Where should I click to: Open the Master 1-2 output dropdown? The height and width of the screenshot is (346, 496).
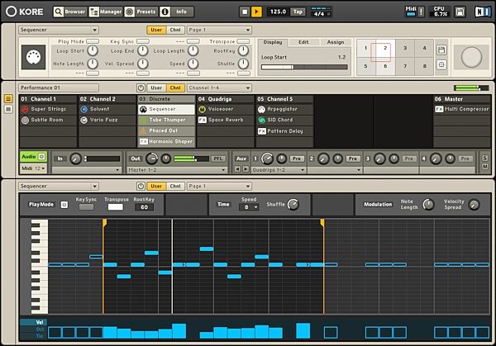pyautogui.click(x=177, y=170)
